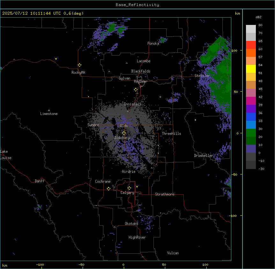Screen dimensions: 275x269
Task: Click the Stettler city label
Action: [202, 76]
